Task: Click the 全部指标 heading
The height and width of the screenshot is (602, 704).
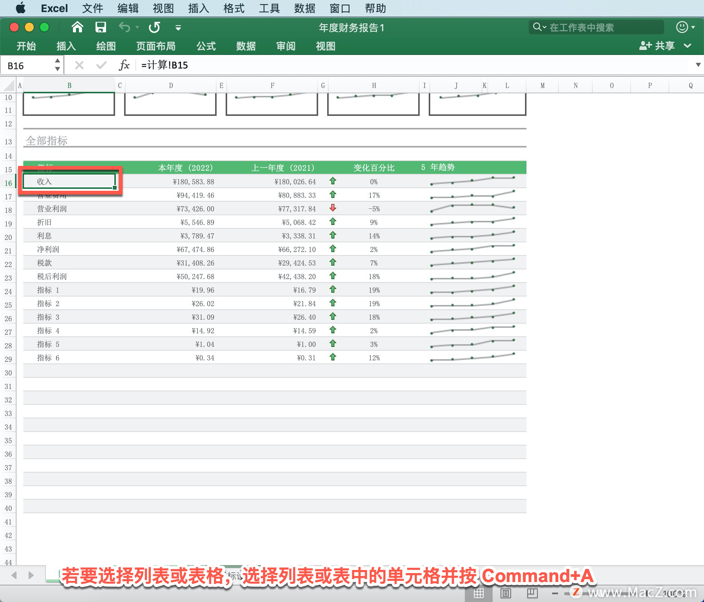Action: (x=47, y=141)
